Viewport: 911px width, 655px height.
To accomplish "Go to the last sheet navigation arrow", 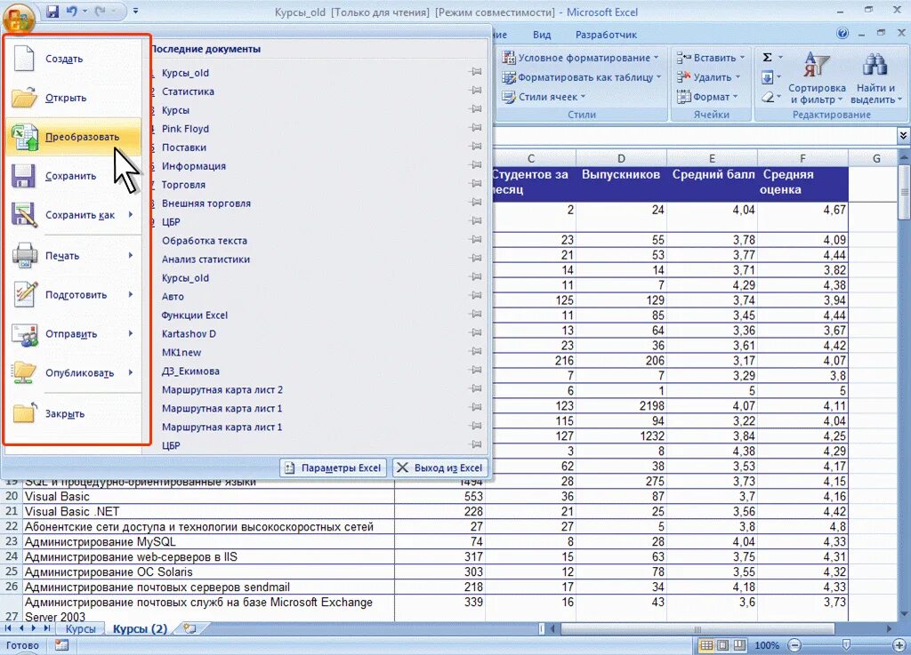I will 46,628.
